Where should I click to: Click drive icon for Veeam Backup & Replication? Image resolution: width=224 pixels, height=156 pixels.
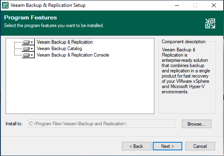[x=26, y=42]
